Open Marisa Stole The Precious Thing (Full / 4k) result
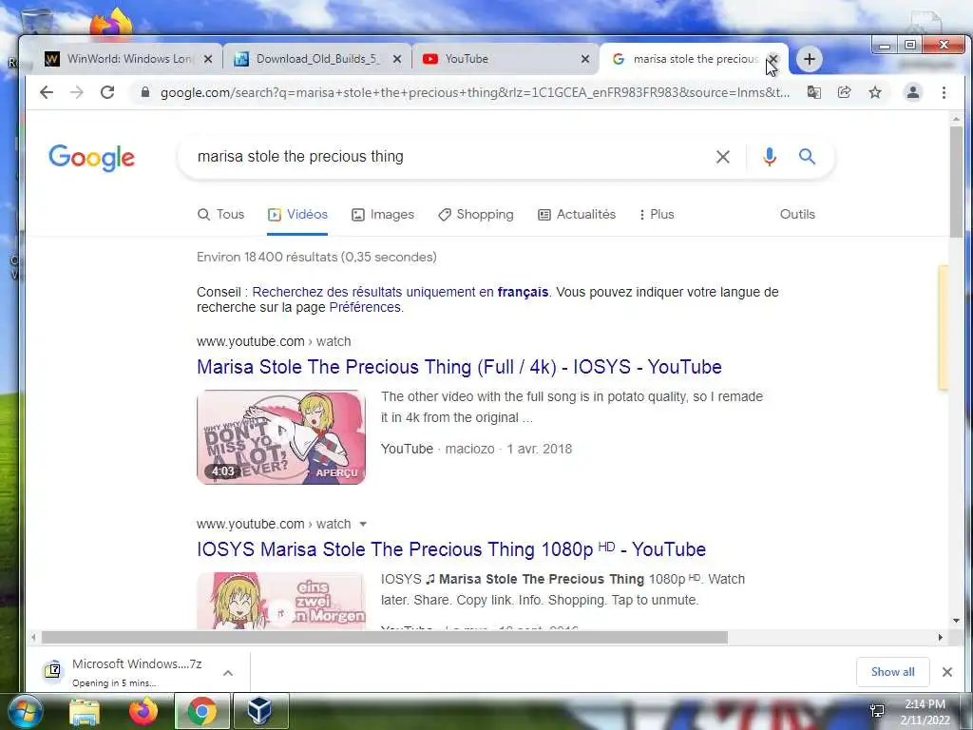Image resolution: width=973 pixels, height=730 pixels. pos(459,367)
